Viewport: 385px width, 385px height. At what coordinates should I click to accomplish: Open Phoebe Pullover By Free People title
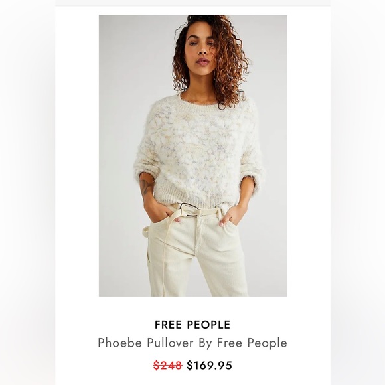pos(193,343)
